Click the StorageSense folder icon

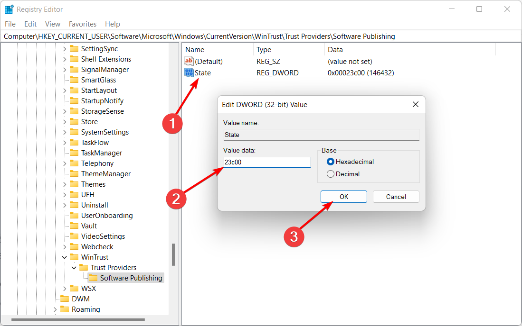[74, 111]
